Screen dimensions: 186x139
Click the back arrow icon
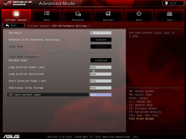pos(7,25)
